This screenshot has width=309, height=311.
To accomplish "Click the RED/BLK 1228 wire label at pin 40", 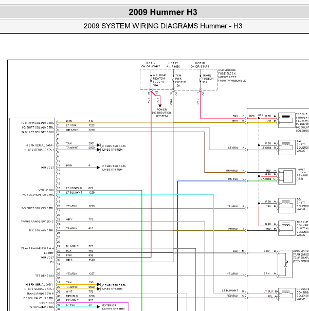I will tap(80, 296).
